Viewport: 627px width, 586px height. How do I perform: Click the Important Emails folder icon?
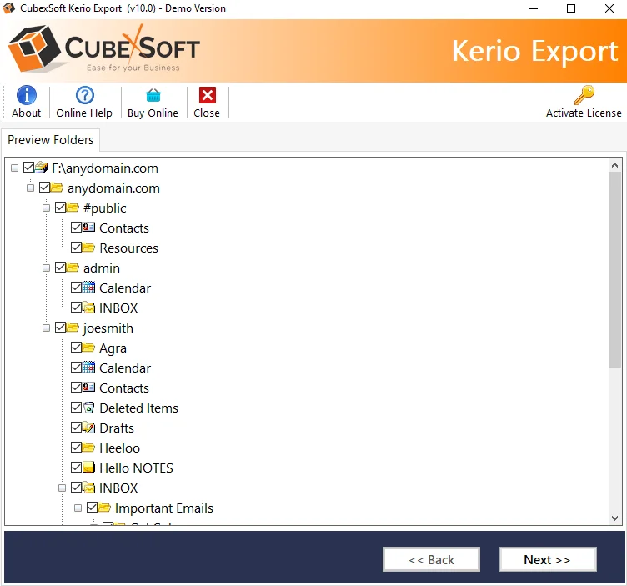[104, 508]
